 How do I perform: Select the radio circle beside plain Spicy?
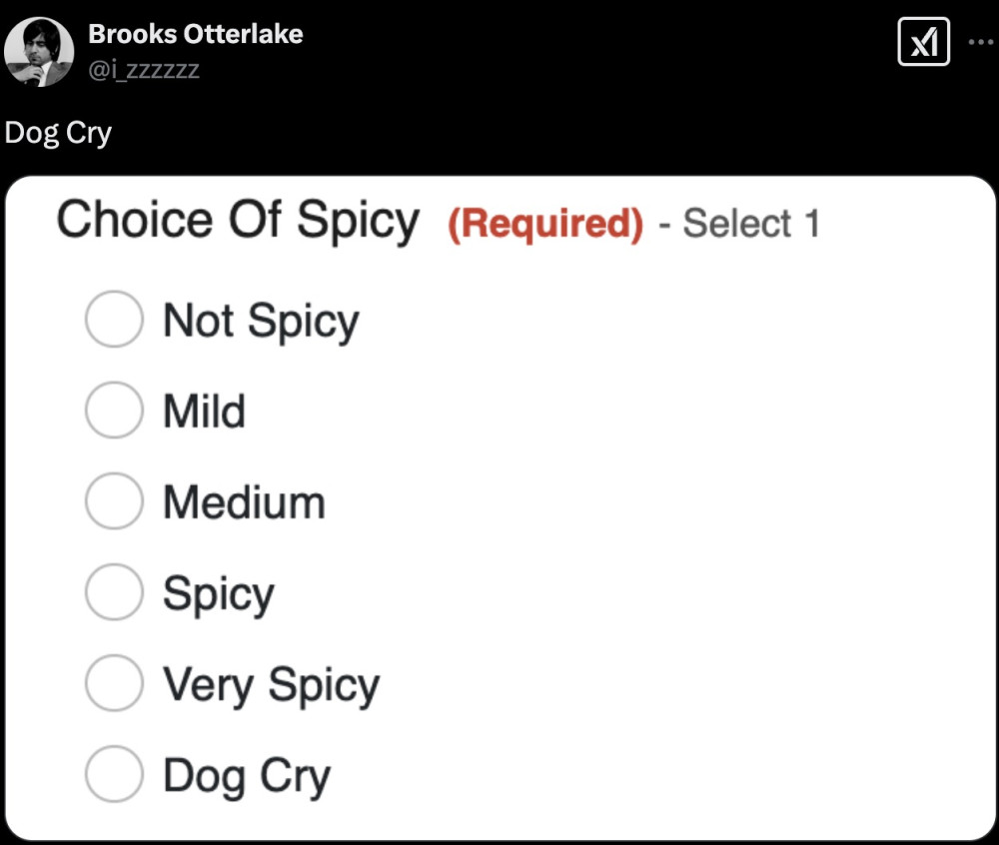pos(114,592)
